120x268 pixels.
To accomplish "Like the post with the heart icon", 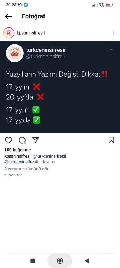I will point(9,140).
